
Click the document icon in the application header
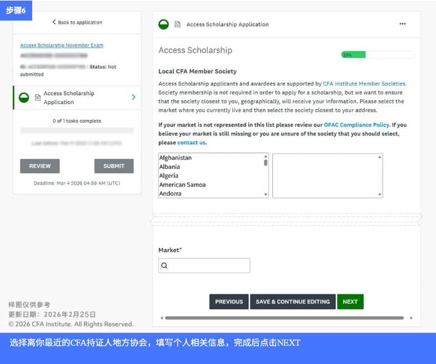pos(177,24)
